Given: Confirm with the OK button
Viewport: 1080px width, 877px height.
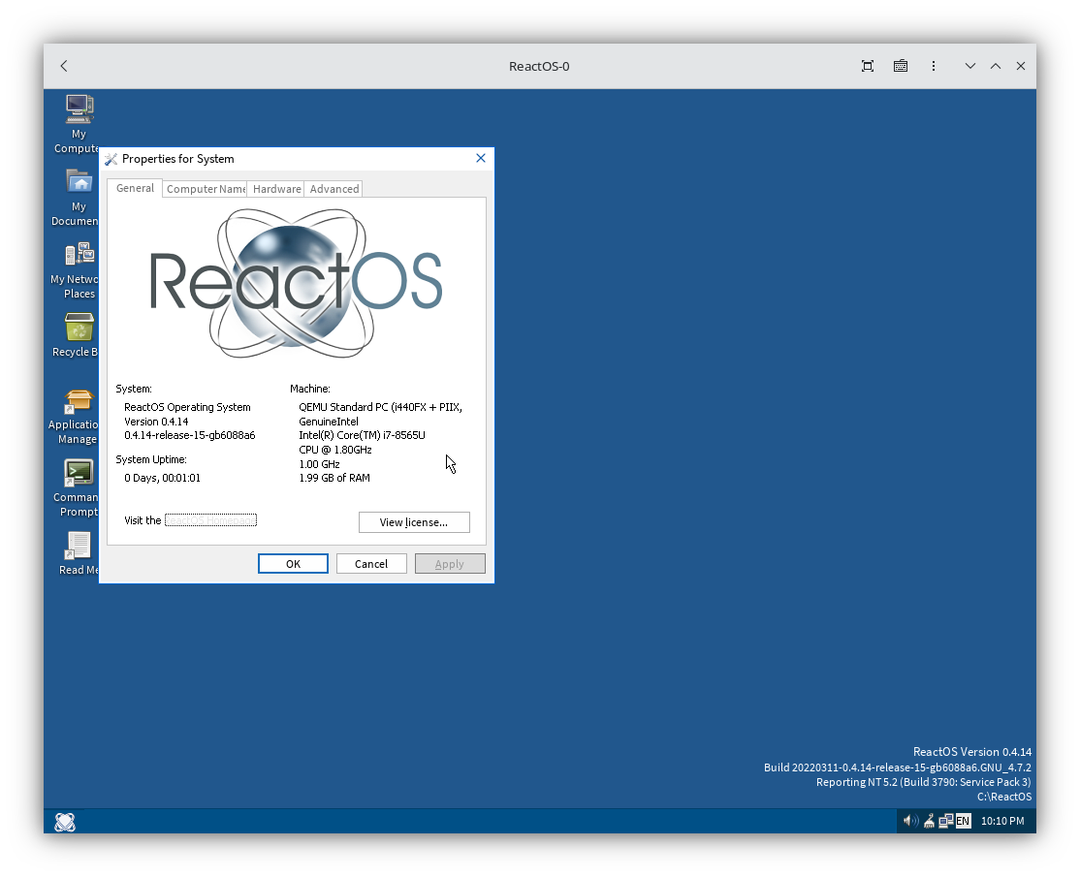Looking at the screenshot, I should (x=293, y=564).
